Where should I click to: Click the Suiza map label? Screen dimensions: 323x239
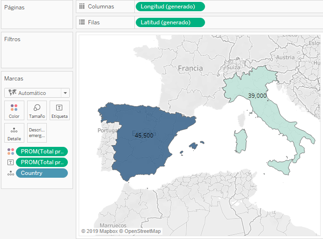click(x=233, y=67)
